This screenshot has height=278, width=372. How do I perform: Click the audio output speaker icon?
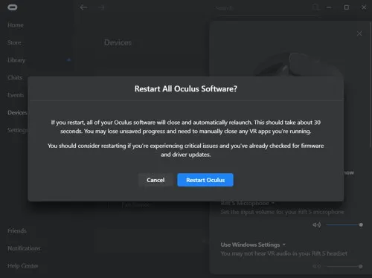point(317,266)
